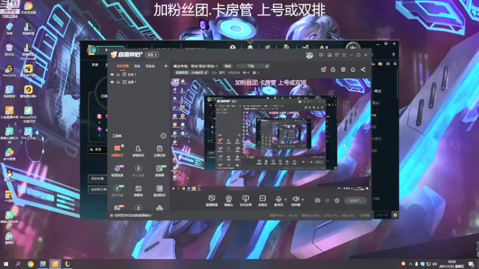Add the 直播屏幕 screen capture source
Image resolution: width=479 pixels, height=269 pixels.
211,201
